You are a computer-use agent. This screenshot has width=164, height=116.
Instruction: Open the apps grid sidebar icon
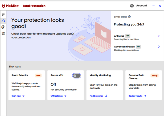click(3, 33)
